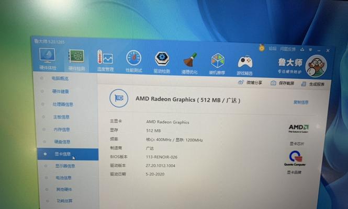This screenshot has width=348, height=209.
Task: Click the frequency value '核心: 400MHz / 显存: 1200MHz'
Action: click(174, 140)
